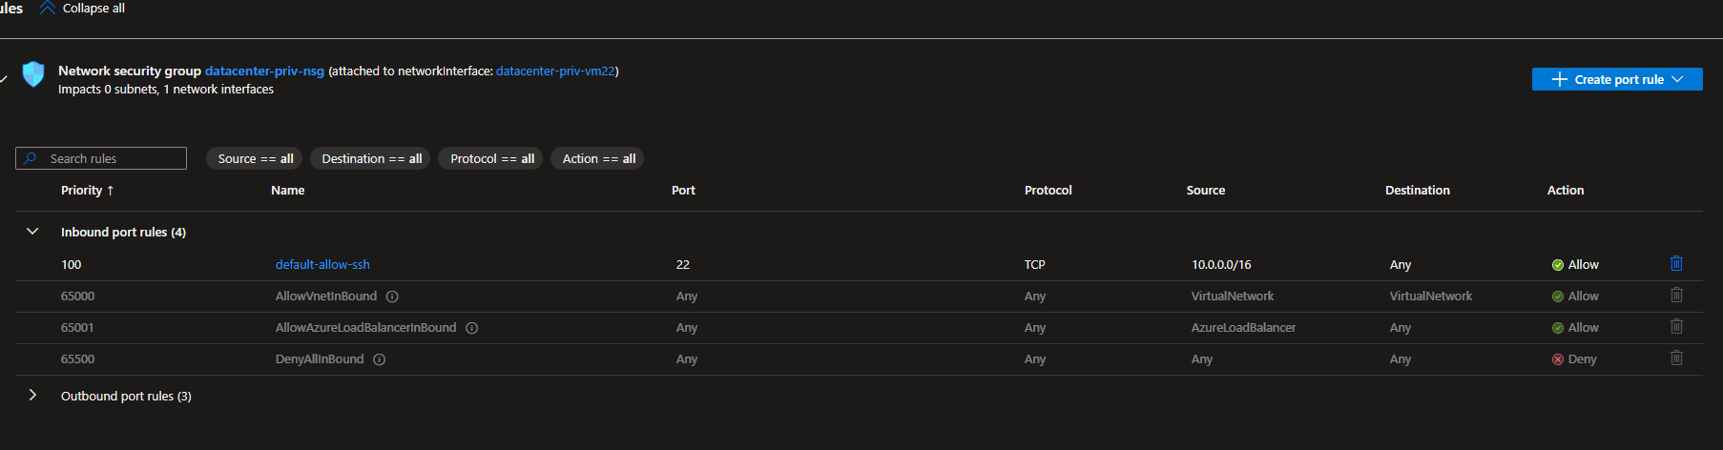Open the Create port rule dropdown
Image resolution: width=1723 pixels, height=450 pixels.
[x=1617, y=79]
